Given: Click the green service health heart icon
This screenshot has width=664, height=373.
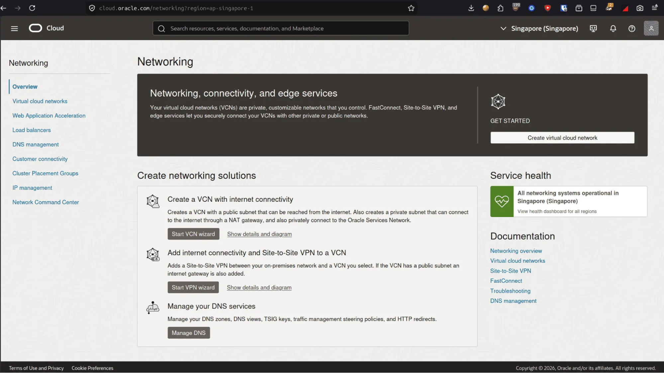Looking at the screenshot, I should coord(502,201).
